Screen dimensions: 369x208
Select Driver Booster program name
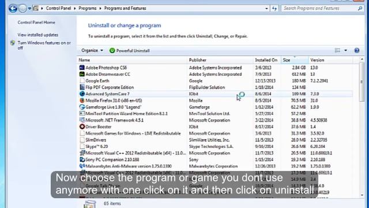click(x=99, y=127)
